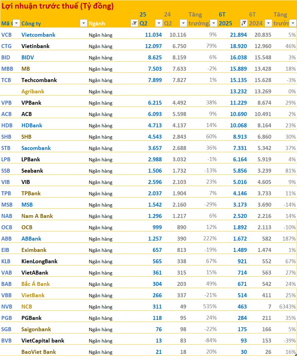Click the CTG ticker cell

pyautogui.click(x=6, y=46)
